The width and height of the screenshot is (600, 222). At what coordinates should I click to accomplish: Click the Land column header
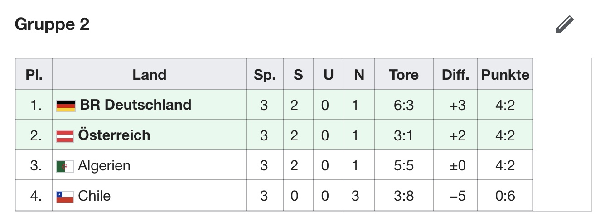150,75
